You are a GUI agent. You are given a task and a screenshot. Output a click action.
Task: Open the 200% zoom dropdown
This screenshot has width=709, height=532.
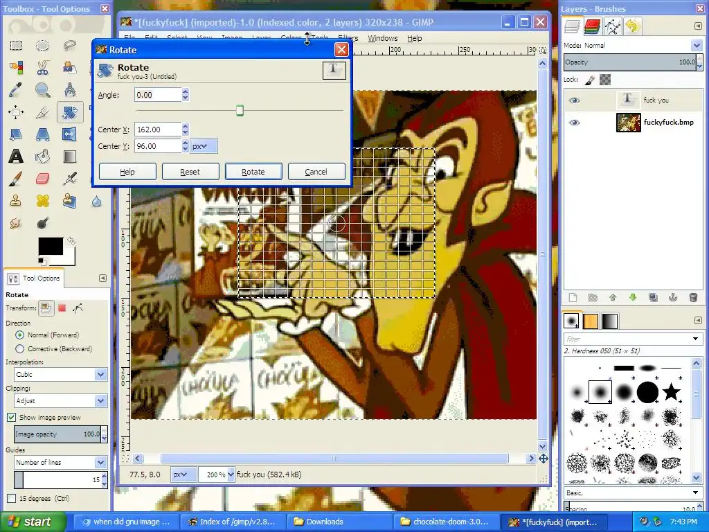tap(231, 475)
